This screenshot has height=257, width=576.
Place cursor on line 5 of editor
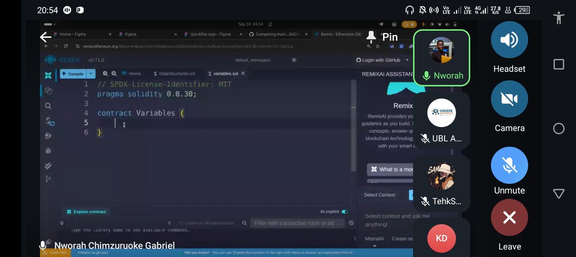pos(226,123)
